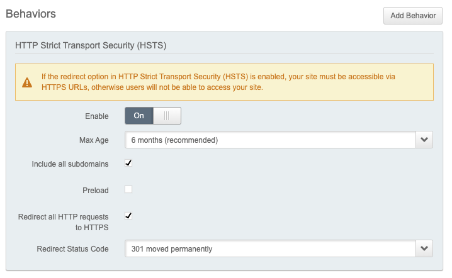Open the Redirect Status Code dropdown
Image resolution: width=452 pixels, height=278 pixels.
tap(270, 248)
